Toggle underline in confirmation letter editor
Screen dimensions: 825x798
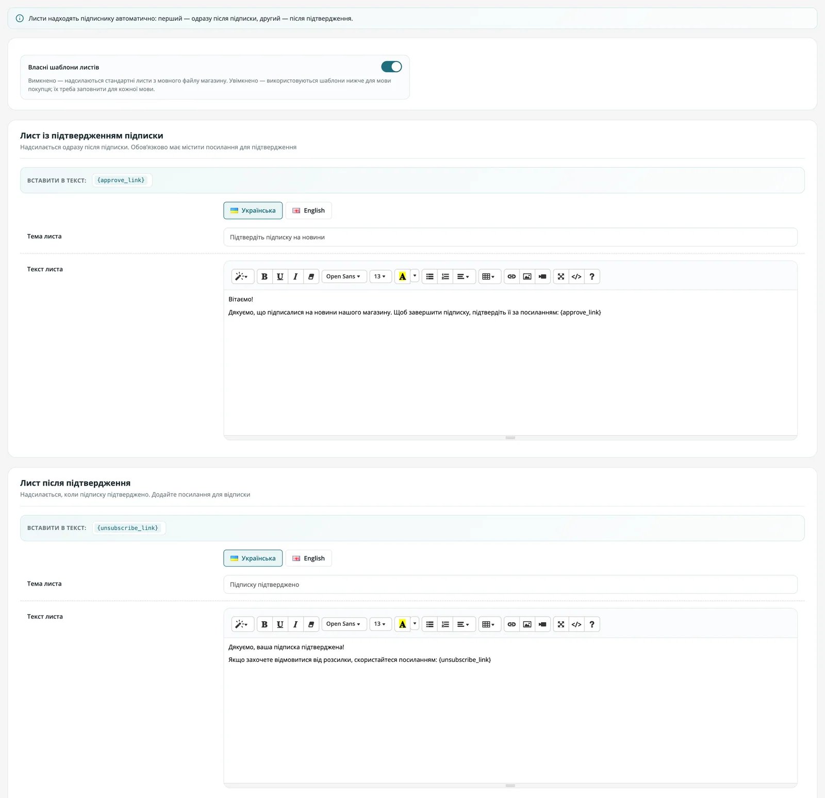click(x=280, y=277)
